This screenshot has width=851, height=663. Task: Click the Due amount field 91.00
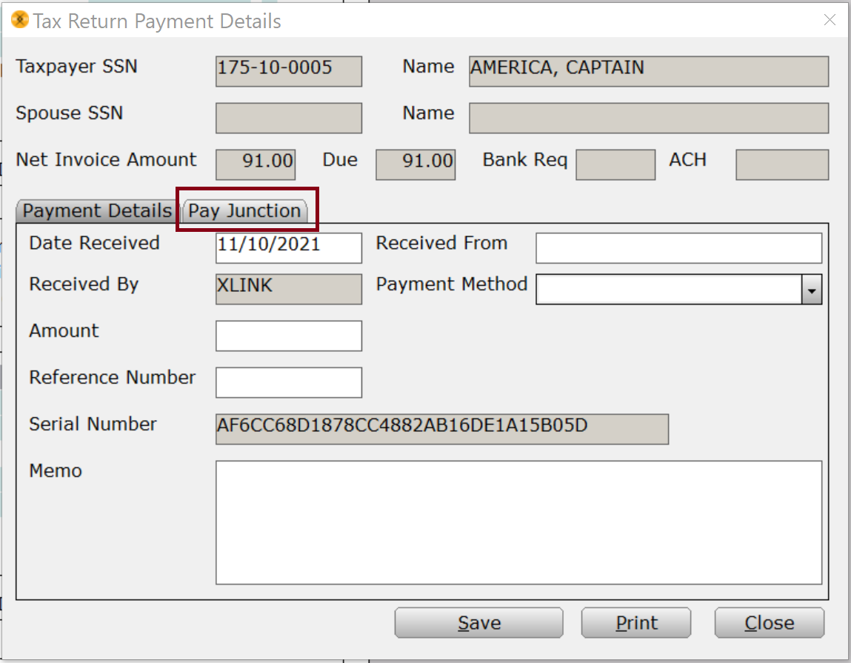coord(416,164)
